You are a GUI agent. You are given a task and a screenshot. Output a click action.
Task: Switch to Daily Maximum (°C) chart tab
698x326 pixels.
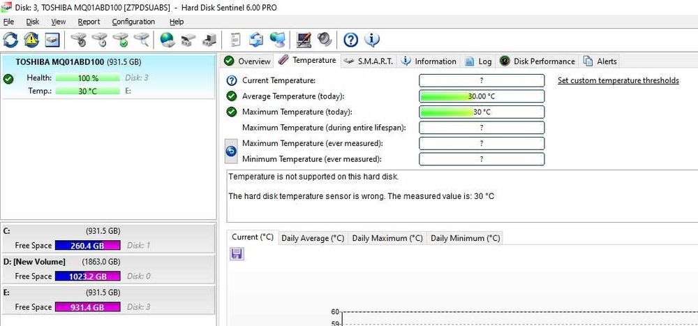[387, 238]
